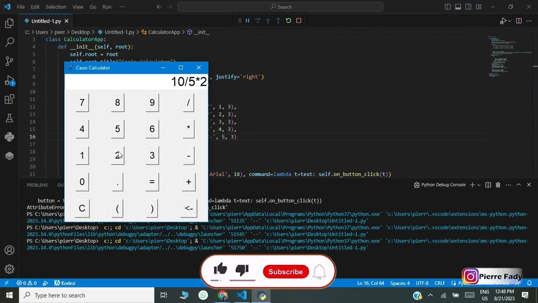
Task: Open the Run or Debug dropdown arrow
Action: (509, 21)
